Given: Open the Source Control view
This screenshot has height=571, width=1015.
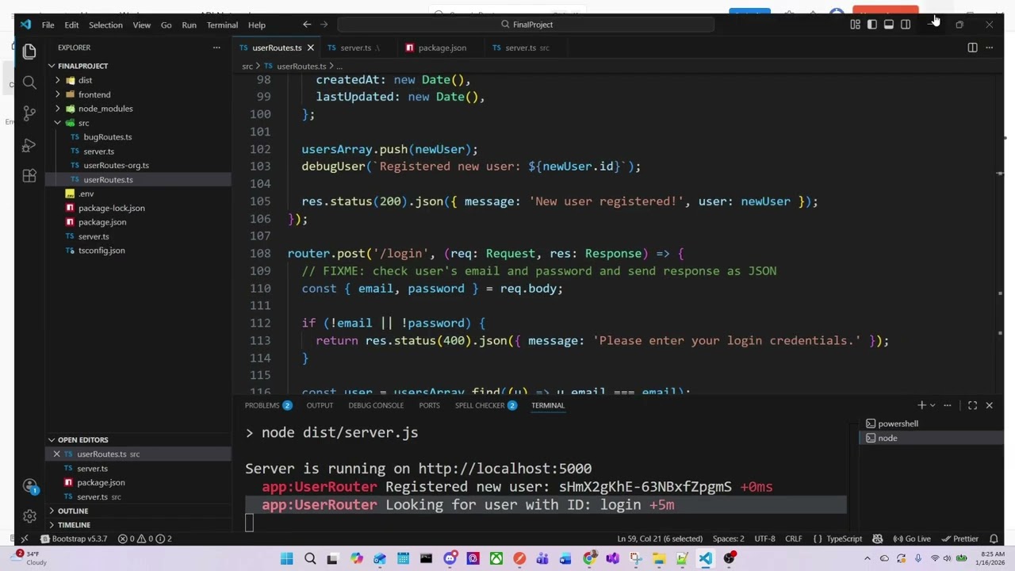Looking at the screenshot, I should click(29, 113).
